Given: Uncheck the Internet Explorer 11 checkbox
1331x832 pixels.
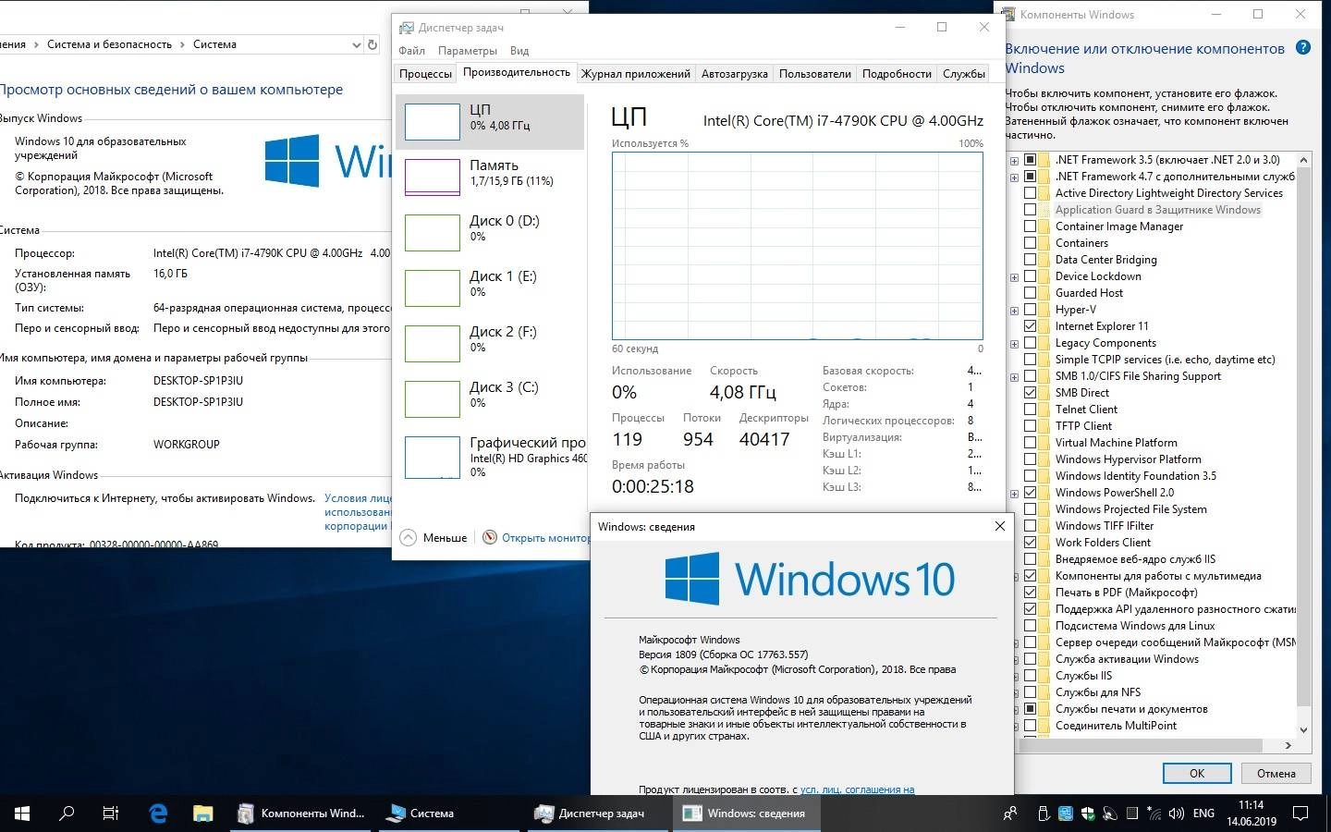Looking at the screenshot, I should click(1030, 326).
